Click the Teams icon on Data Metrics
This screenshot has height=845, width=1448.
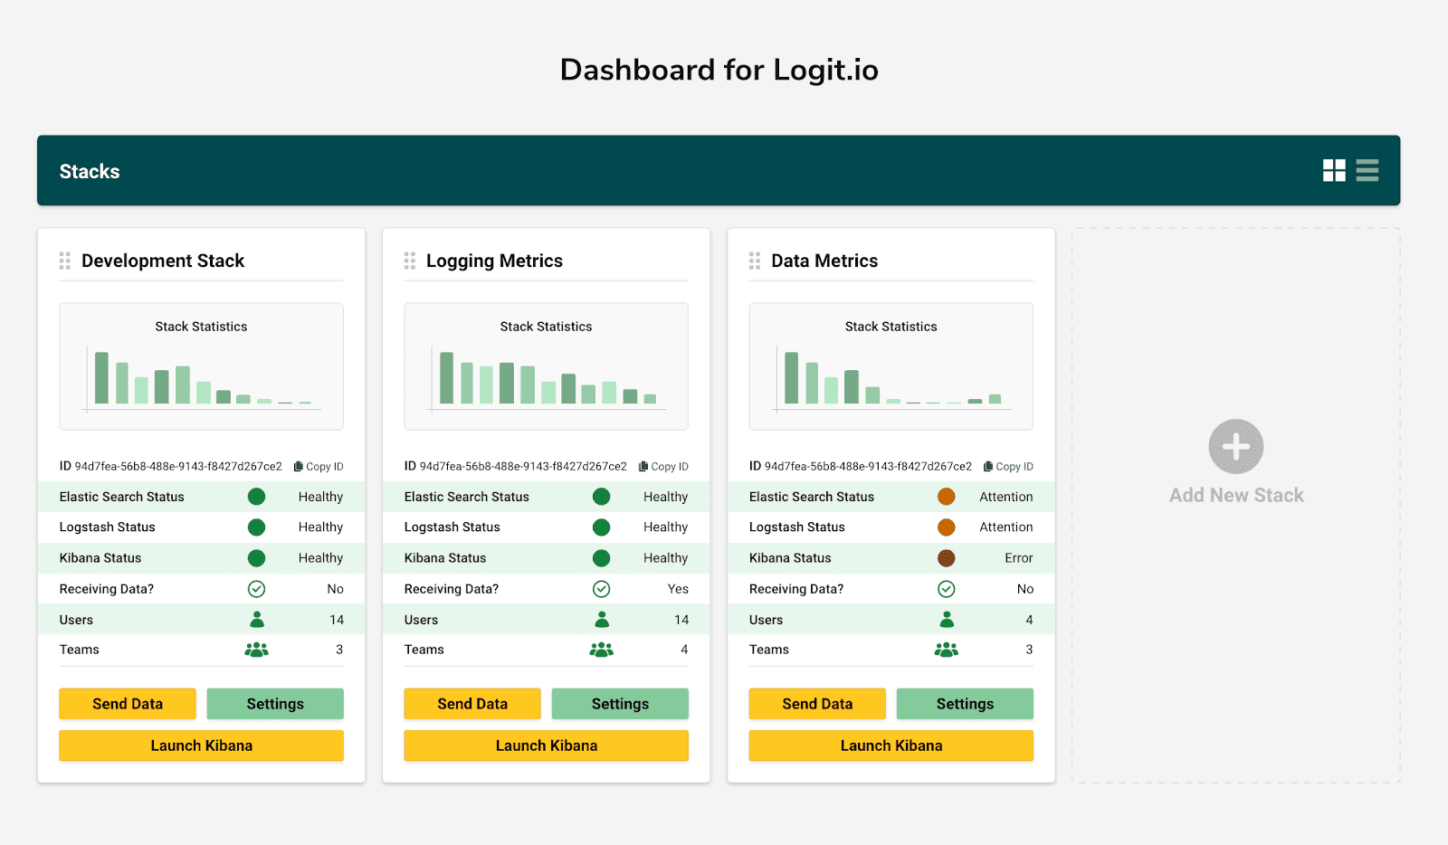(x=947, y=649)
